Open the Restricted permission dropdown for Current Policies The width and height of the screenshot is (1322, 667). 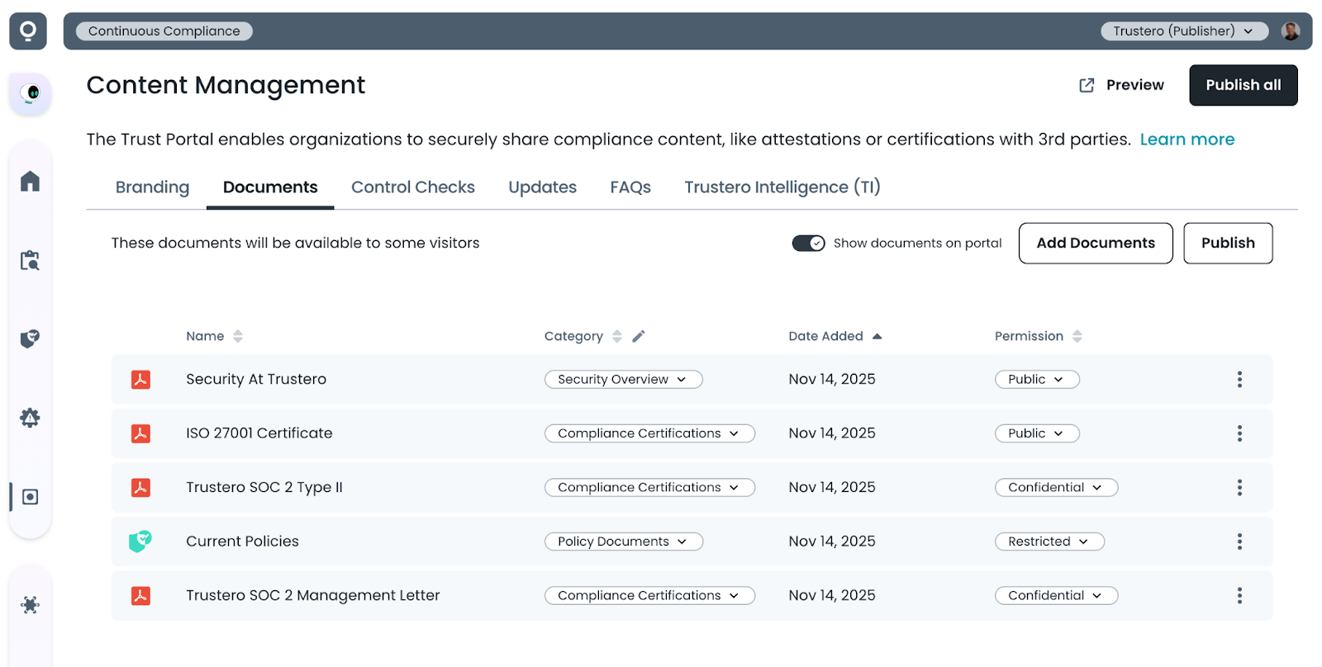[x=1049, y=542]
